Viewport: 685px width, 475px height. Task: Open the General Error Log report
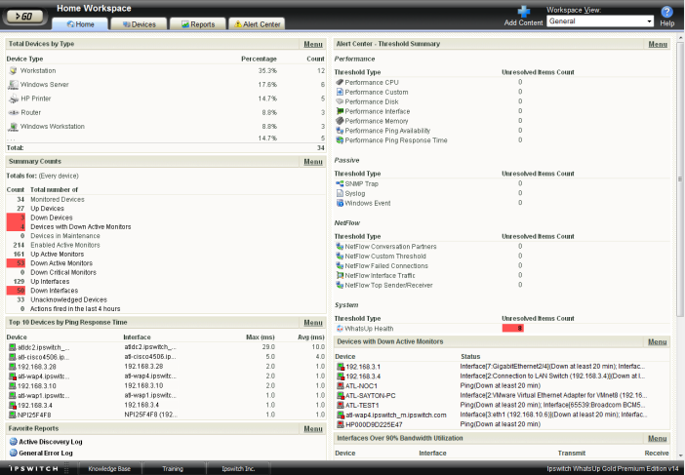click(46, 454)
